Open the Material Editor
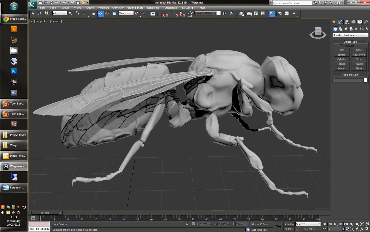Viewport: 370px width, 232px height. click(x=272, y=14)
